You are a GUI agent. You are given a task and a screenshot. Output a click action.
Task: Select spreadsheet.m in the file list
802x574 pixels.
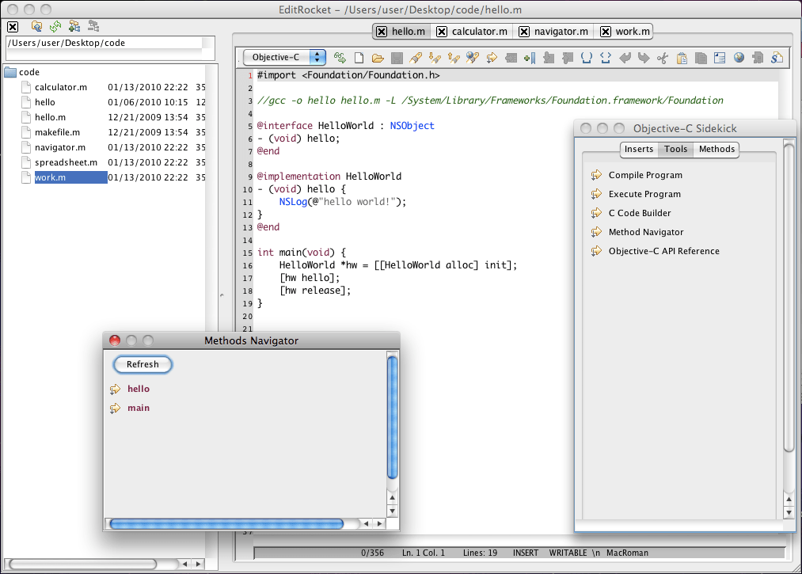pyautogui.click(x=66, y=162)
